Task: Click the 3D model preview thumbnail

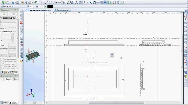Action: (x=32, y=56)
